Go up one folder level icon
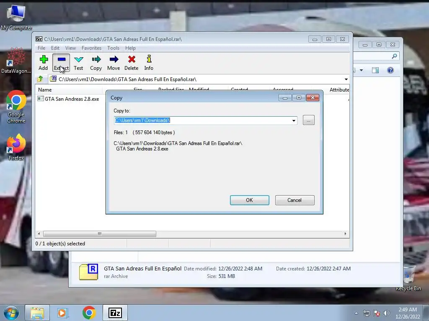The image size is (429, 321). pos(40,79)
